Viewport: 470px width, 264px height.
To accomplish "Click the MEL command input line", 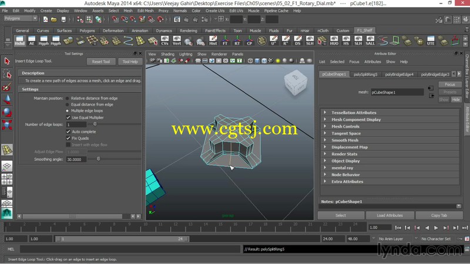I will [130, 249].
